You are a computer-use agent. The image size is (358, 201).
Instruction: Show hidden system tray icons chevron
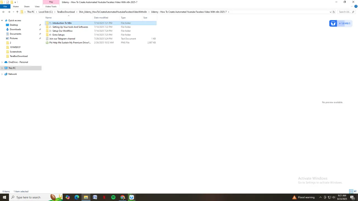point(321,197)
